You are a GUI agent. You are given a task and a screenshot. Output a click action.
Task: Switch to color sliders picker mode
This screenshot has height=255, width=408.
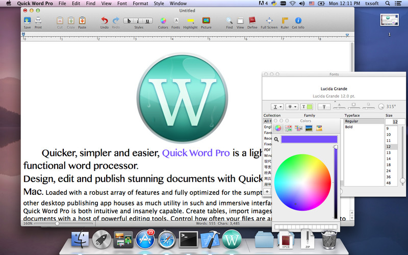click(x=288, y=128)
